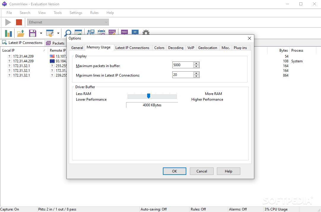Expand the arrow next to the clear icon
The width and height of the screenshot is (321, 212).
[58, 33]
